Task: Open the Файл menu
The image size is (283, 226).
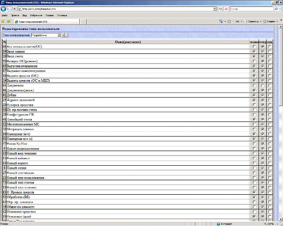Action: pyautogui.click(x=4, y=15)
